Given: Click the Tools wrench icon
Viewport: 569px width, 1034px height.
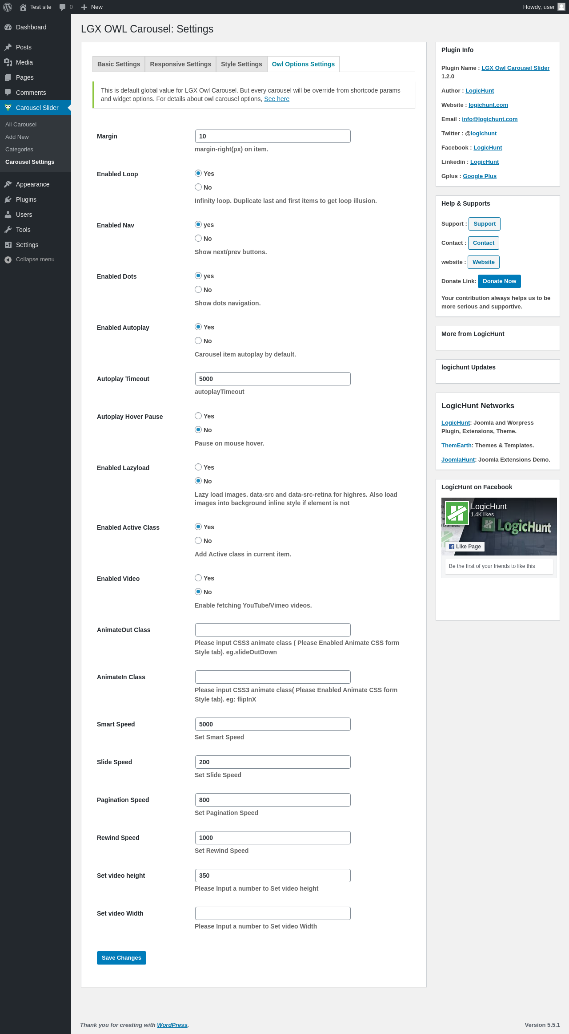Looking at the screenshot, I should [8, 230].
